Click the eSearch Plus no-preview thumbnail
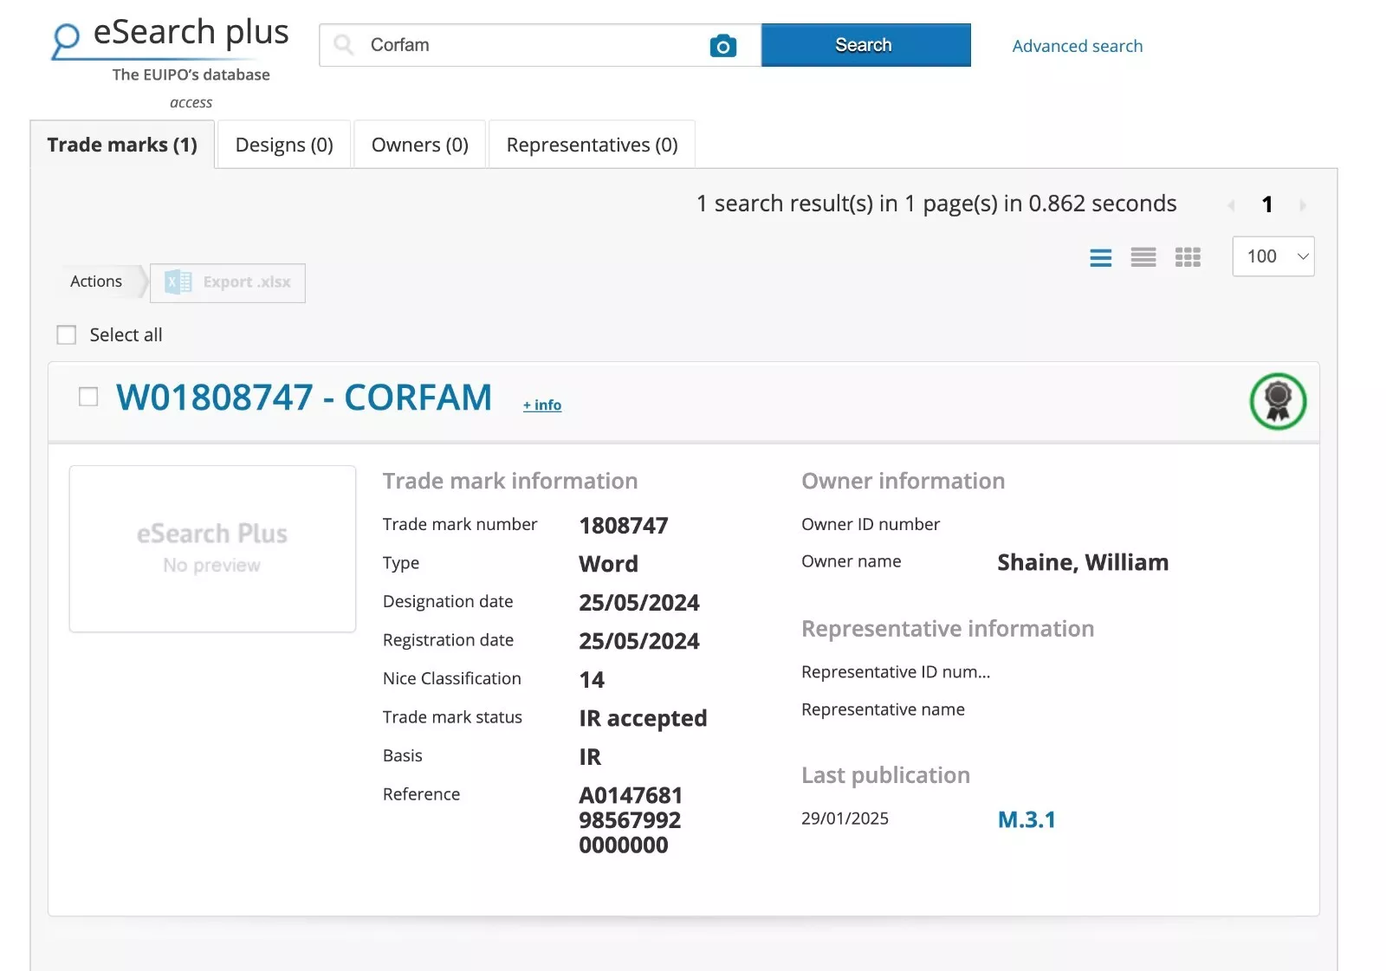Image resolution: width=1386 pixels, height=971 pixels. (x=212, y=548)
